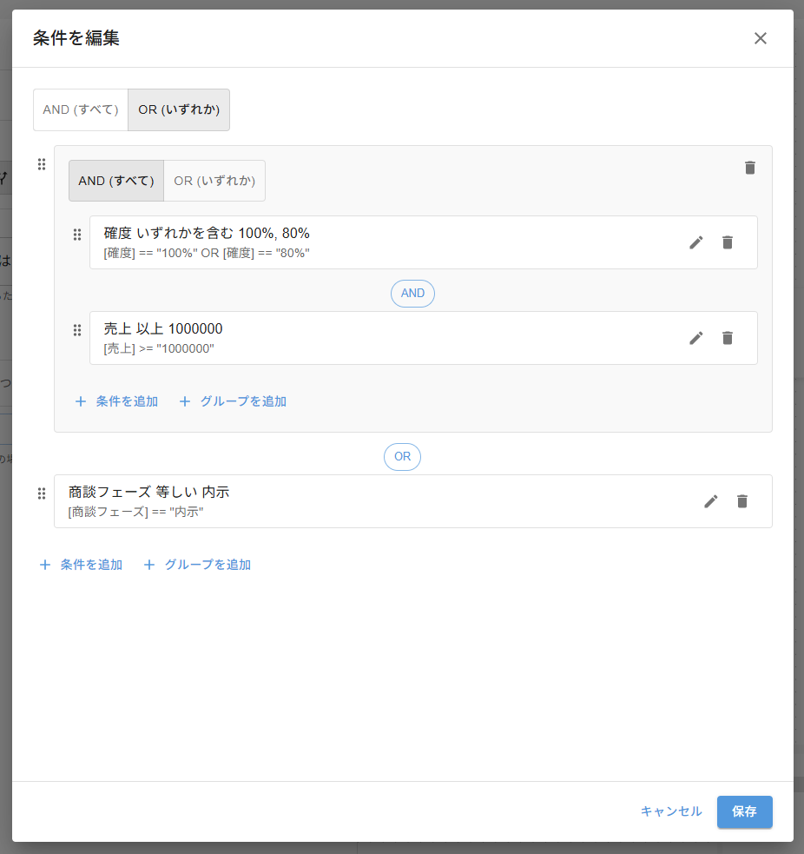
Task: Add a condition inside the AND group
Action: (116, 401)
